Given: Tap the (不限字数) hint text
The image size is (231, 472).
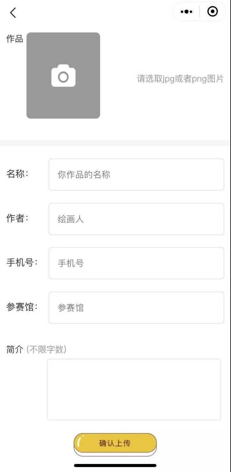Looking at the screenshot, I should 47,349.
